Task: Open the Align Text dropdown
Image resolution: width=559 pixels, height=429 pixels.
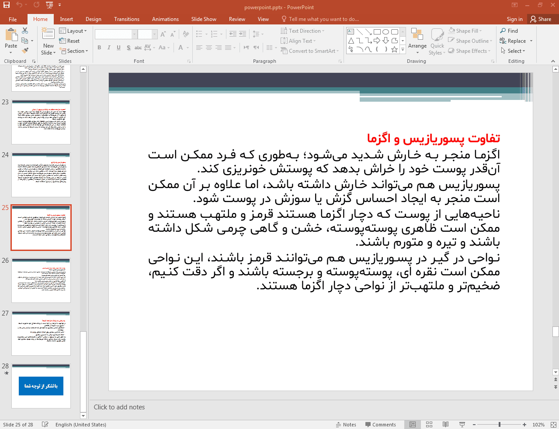Action: click(x=298, y=41)
